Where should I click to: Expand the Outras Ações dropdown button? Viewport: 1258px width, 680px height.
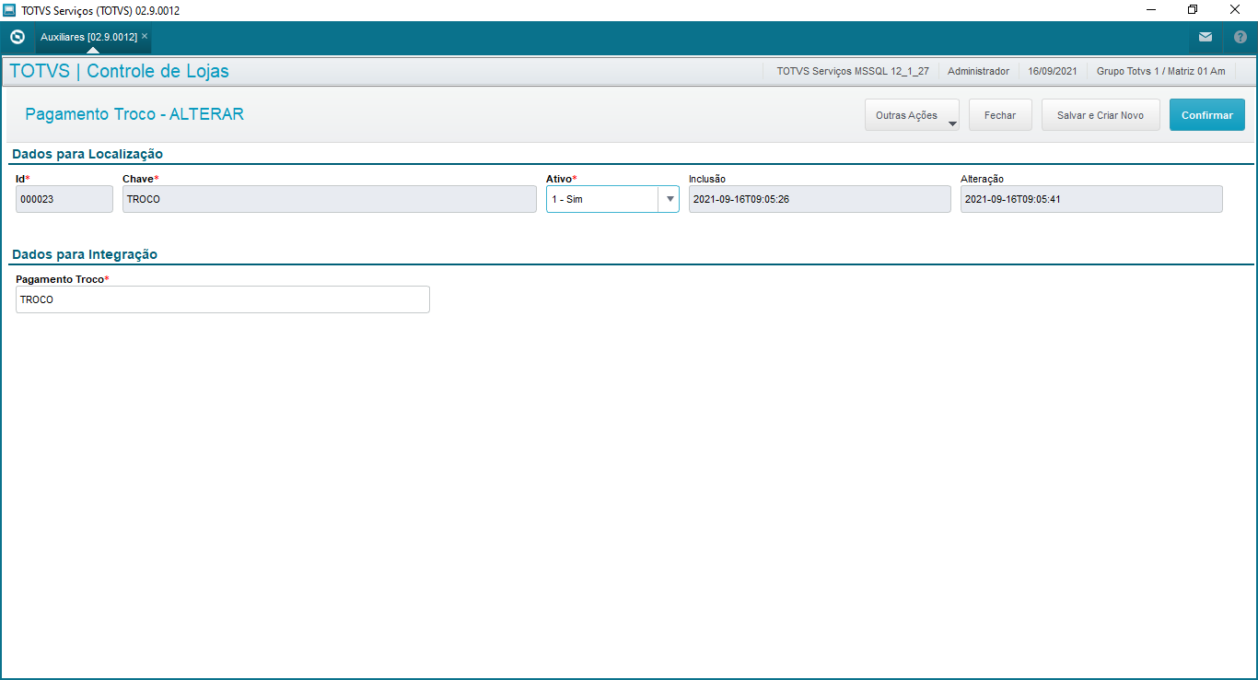[x=912, y=115]
